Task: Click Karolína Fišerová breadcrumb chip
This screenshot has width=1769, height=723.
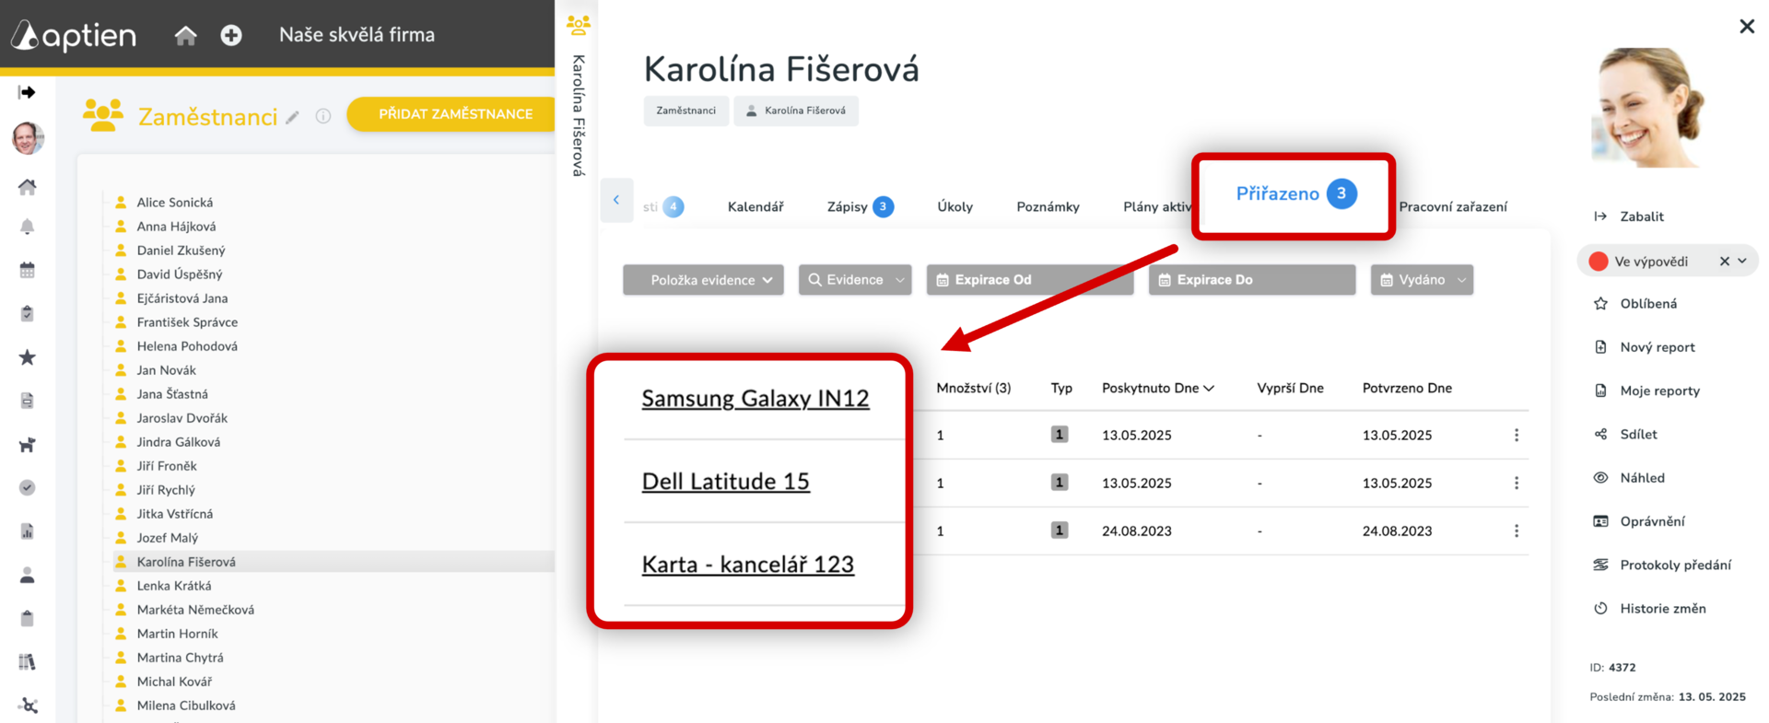Action: (x=796, y=111)
